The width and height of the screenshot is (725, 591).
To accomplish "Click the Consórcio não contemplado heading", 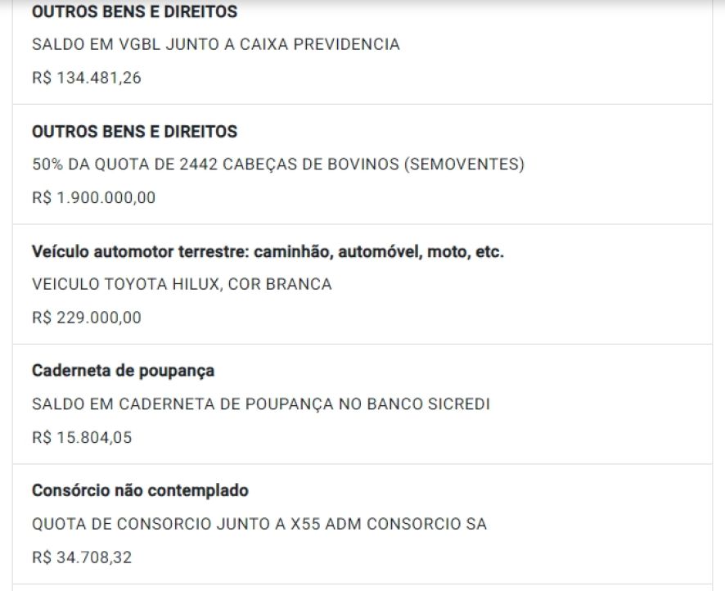I will 140,491.
